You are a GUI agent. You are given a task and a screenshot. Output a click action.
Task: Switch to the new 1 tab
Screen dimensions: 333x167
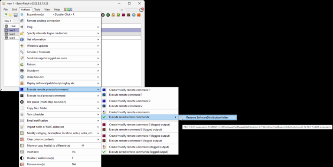(8, 21)
